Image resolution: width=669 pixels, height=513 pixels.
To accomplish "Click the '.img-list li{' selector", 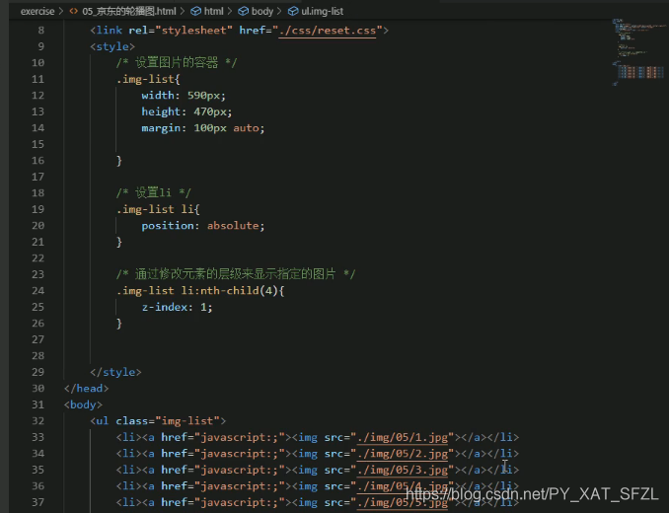I will coord(158,209).
